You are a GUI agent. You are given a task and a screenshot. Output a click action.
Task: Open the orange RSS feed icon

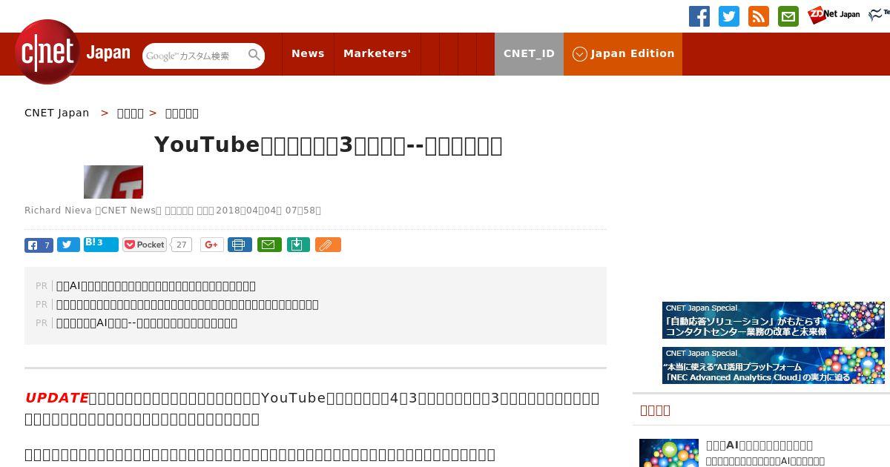759,16
